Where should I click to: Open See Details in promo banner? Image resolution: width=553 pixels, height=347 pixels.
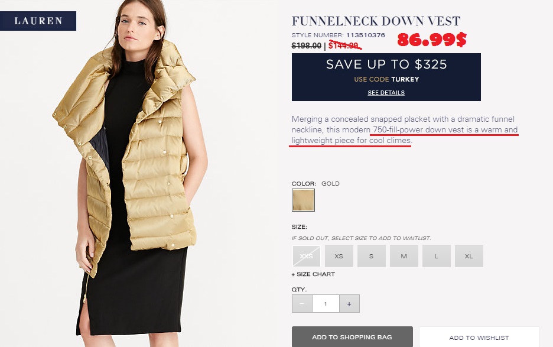(386, 93)
